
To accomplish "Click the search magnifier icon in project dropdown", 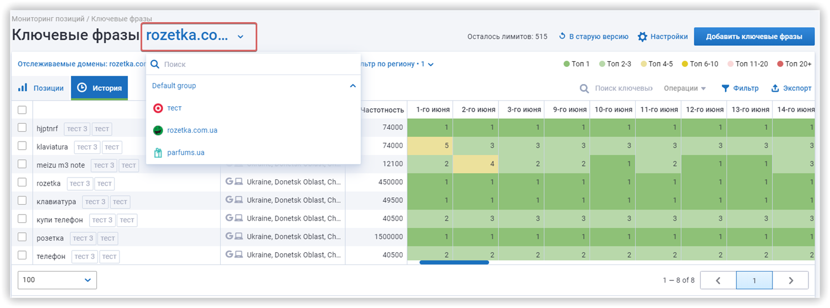I will click(x=155, y=64).
